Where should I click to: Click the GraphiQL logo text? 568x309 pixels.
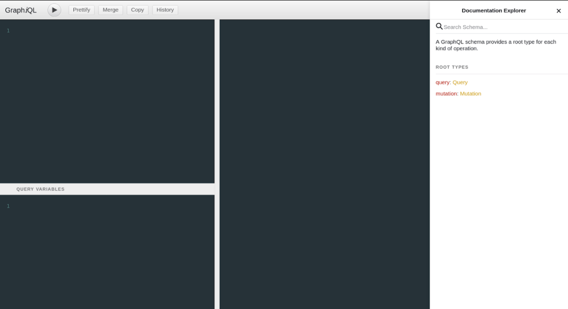click(x=21, y=9)
